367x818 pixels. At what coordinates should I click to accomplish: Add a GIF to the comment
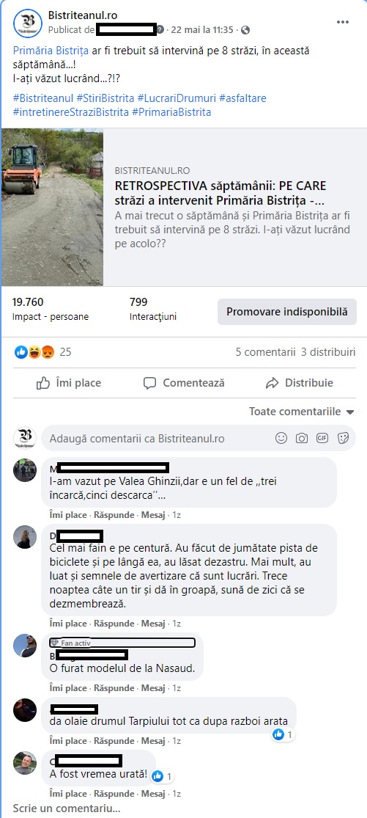click(x=322, y=438)
